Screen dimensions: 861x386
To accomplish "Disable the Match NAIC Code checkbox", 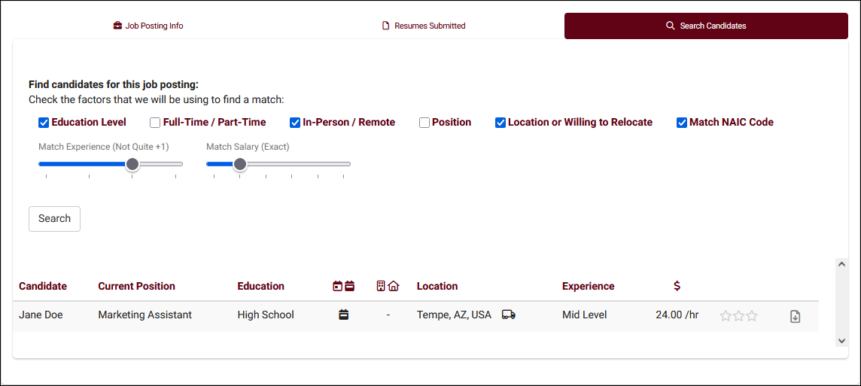I will 682,123.
